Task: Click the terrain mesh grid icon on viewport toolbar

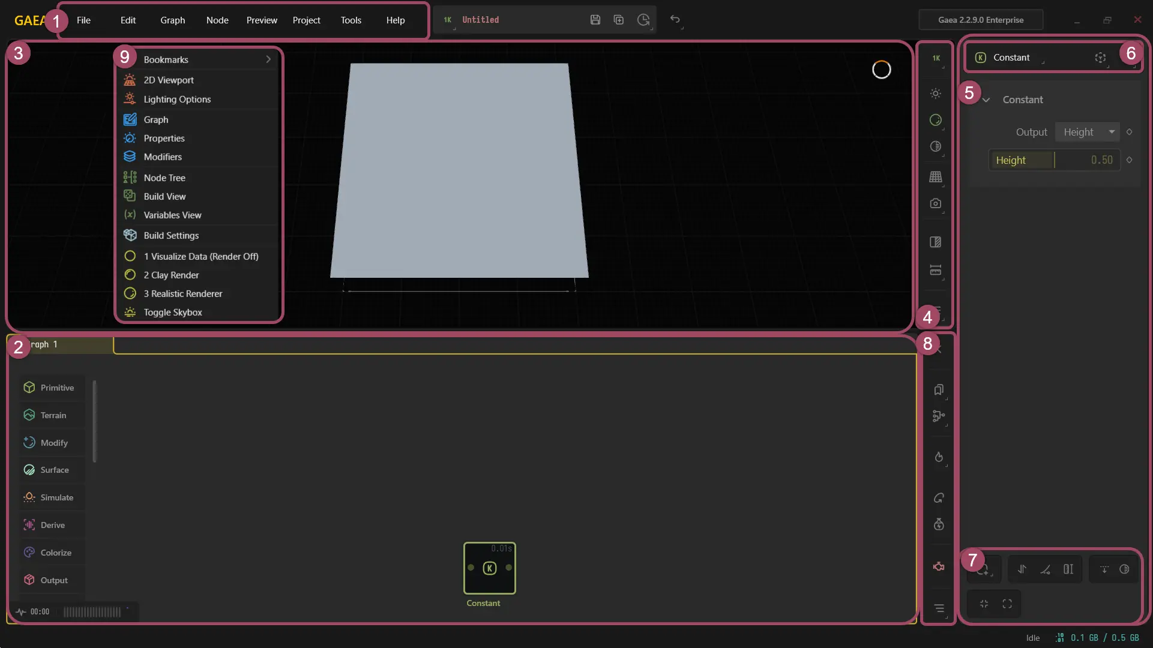Action: (x=936, y=177)
